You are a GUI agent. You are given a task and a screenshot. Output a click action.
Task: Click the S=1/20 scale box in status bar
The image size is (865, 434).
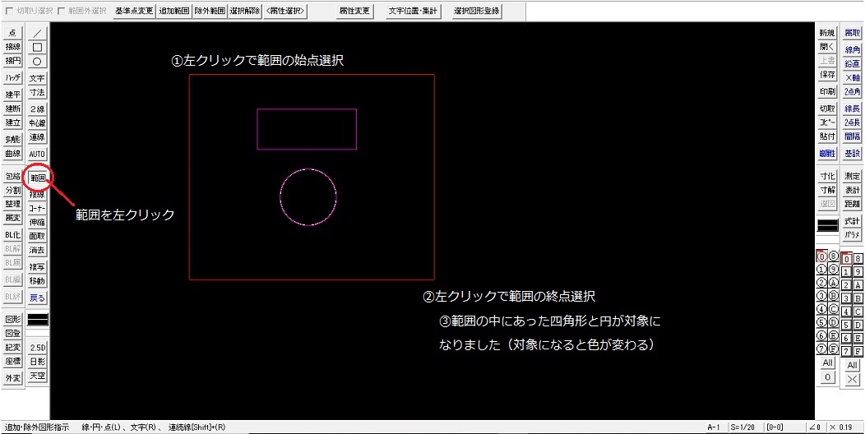point(742,427)
